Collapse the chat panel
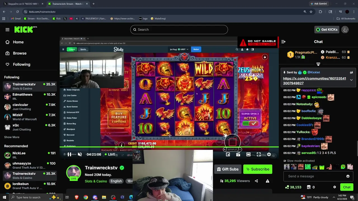The height and width of the screenshot is (201, 358). coord(283,42)
